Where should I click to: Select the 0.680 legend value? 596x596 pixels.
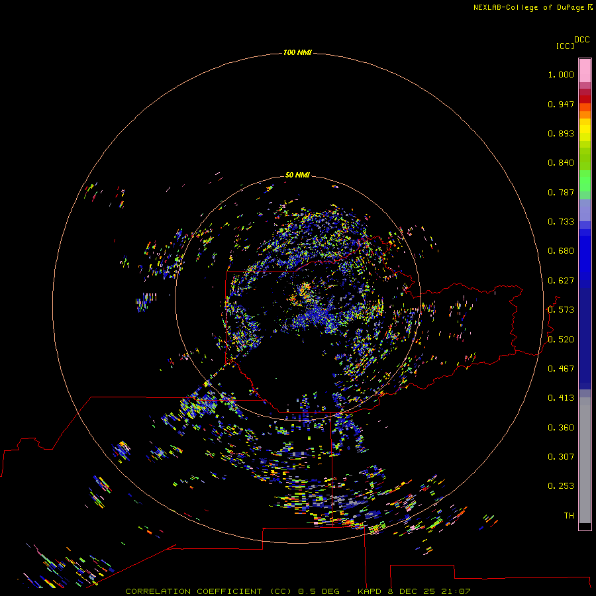561,251
